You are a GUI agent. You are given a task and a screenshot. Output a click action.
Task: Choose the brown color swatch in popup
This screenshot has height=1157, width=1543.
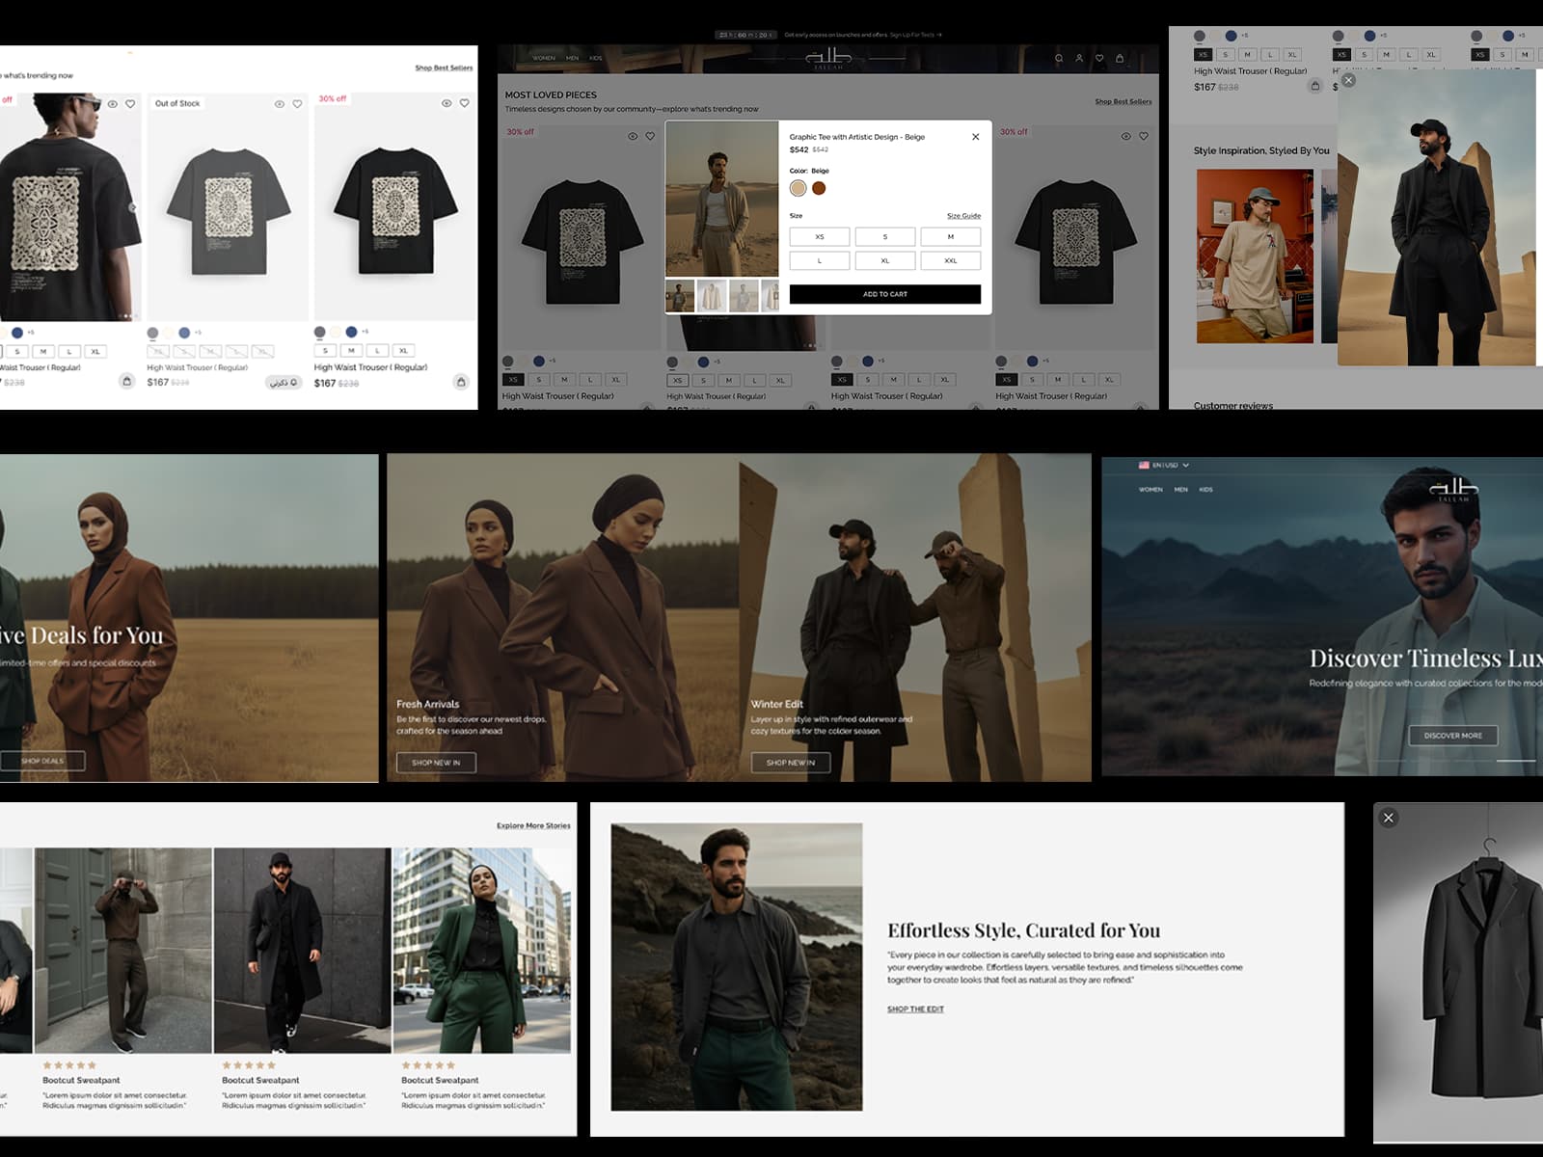coord(819,188)
